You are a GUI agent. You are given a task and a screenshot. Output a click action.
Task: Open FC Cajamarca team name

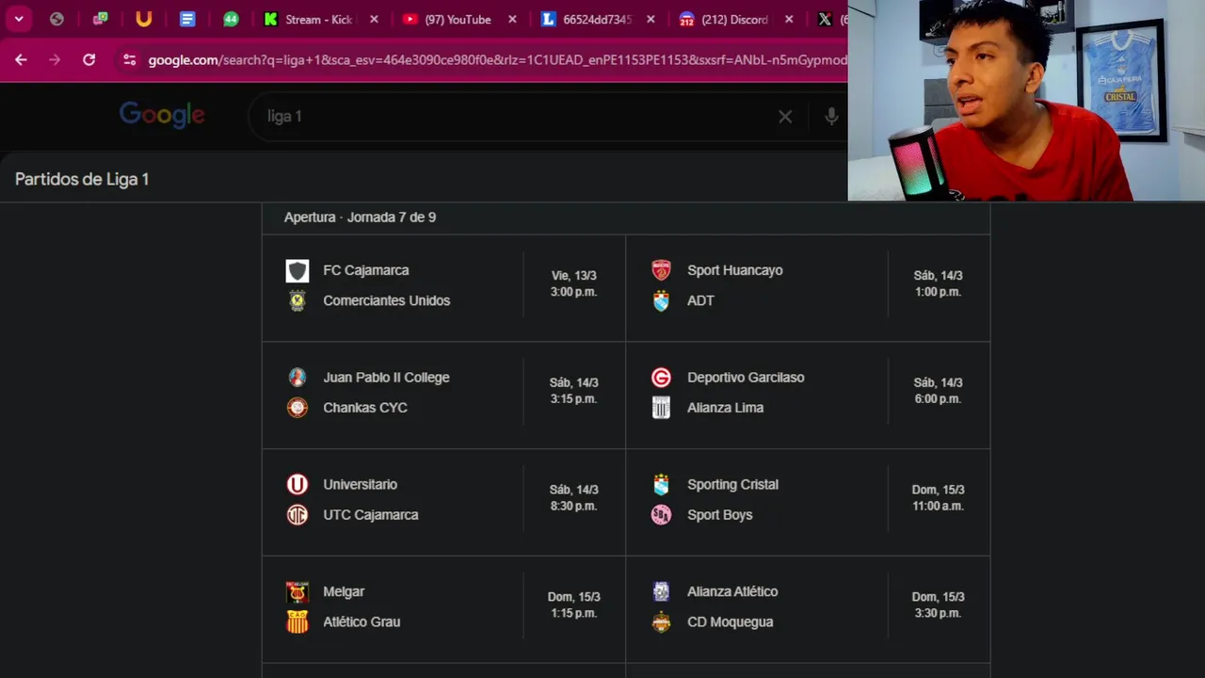click(x=366, y=270)
